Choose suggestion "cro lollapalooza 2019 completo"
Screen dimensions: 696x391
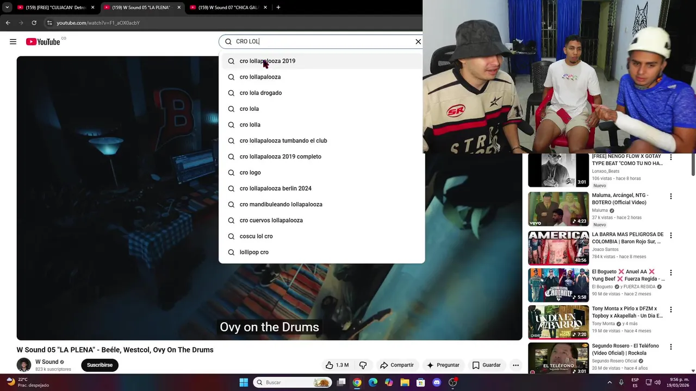tap(321, 156)
